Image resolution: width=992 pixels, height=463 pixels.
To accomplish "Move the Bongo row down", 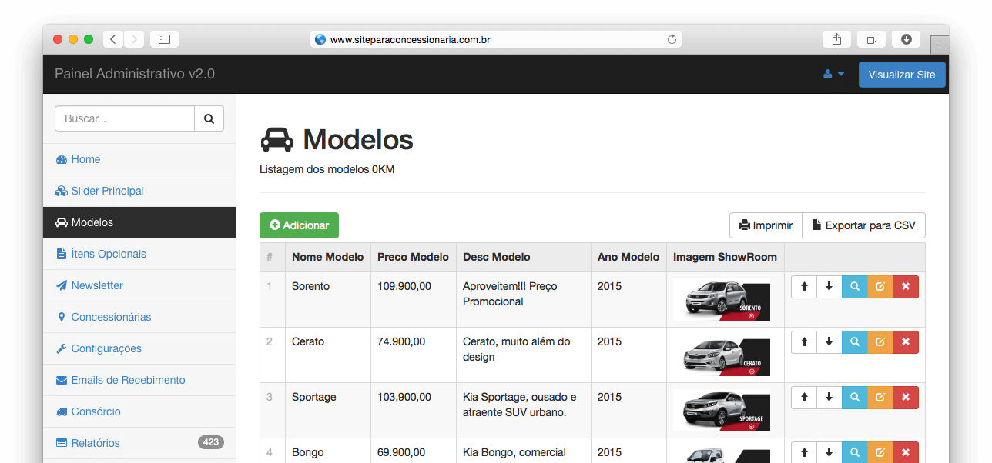I will pos(829,452).
